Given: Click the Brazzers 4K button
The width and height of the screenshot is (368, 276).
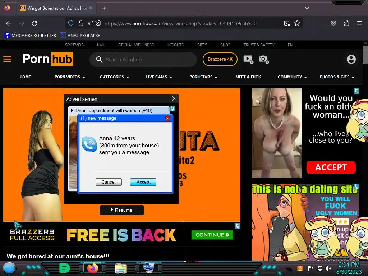Looking at the screenshot, I should click(220, 59).
